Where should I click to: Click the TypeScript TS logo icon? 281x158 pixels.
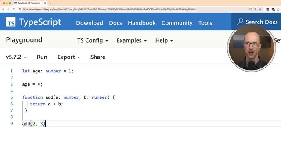point(11,22)
